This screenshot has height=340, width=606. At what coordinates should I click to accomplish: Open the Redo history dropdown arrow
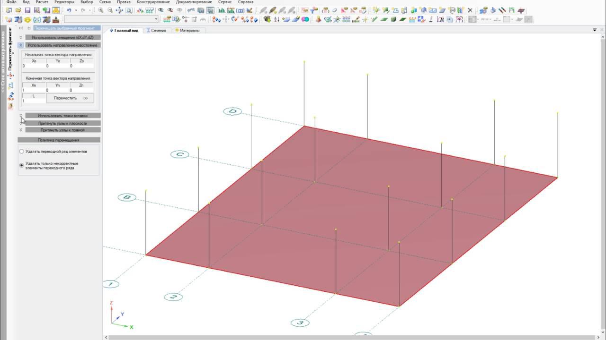click(x=90, y=10)
